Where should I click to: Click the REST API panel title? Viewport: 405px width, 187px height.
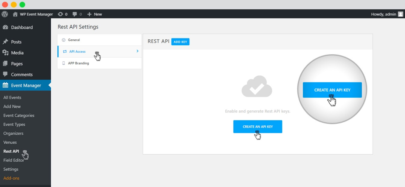click(x=158, y=42)
